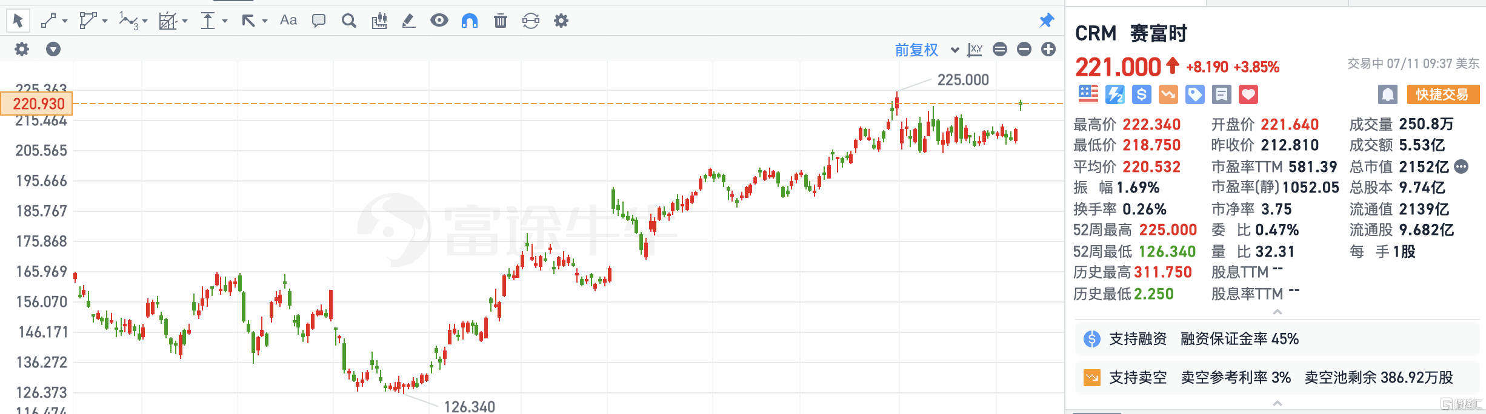The image size is (1486, 414).
Task: Click the market cap more info dots
Action: (x=1462, y=166)
